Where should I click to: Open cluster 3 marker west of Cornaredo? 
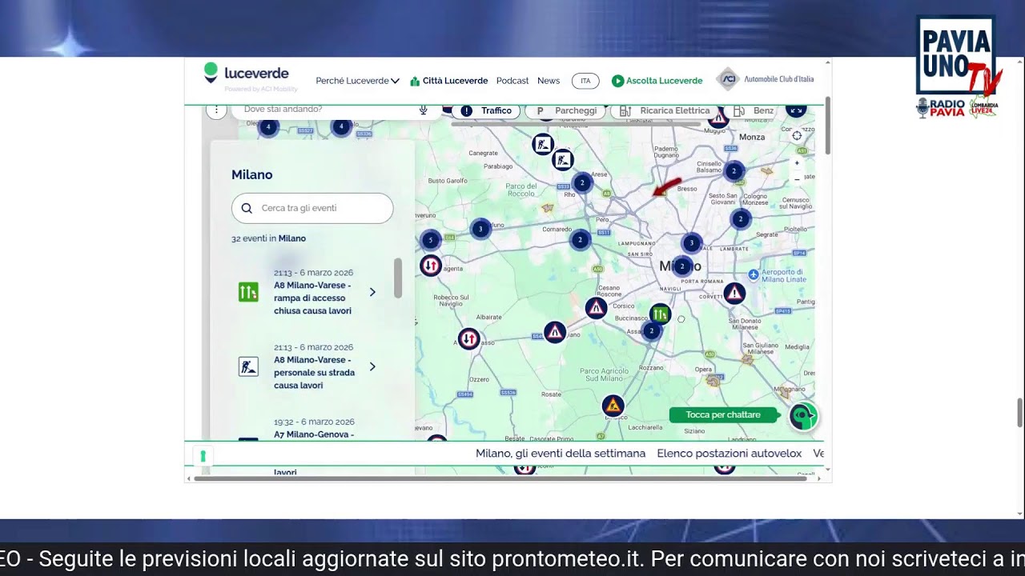pyautogui.click(x=480, y=229)
